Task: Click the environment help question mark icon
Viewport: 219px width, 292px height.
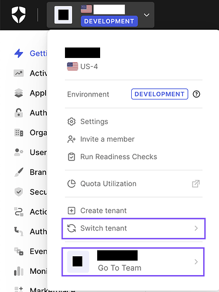Action: click(196, 94)
